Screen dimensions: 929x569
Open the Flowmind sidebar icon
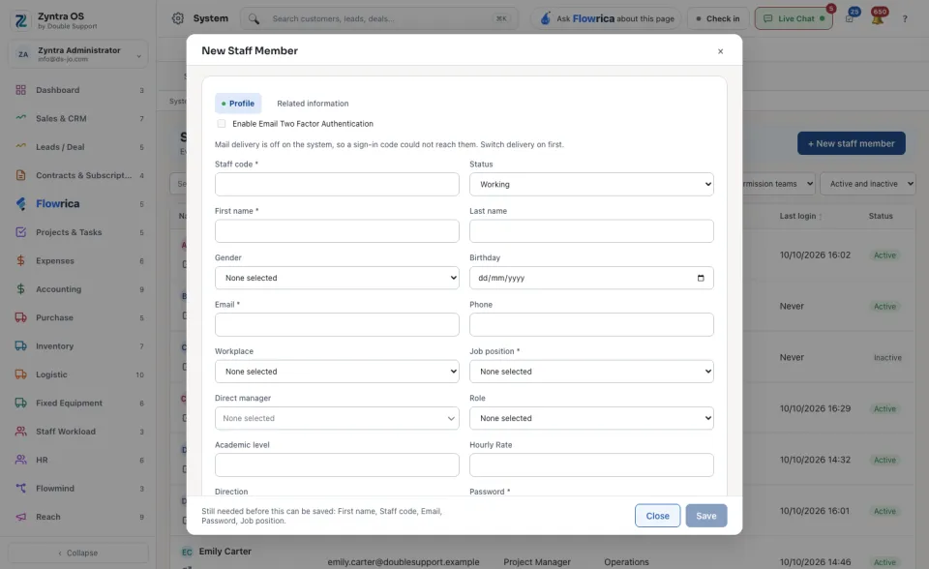[x=20, y=489]
